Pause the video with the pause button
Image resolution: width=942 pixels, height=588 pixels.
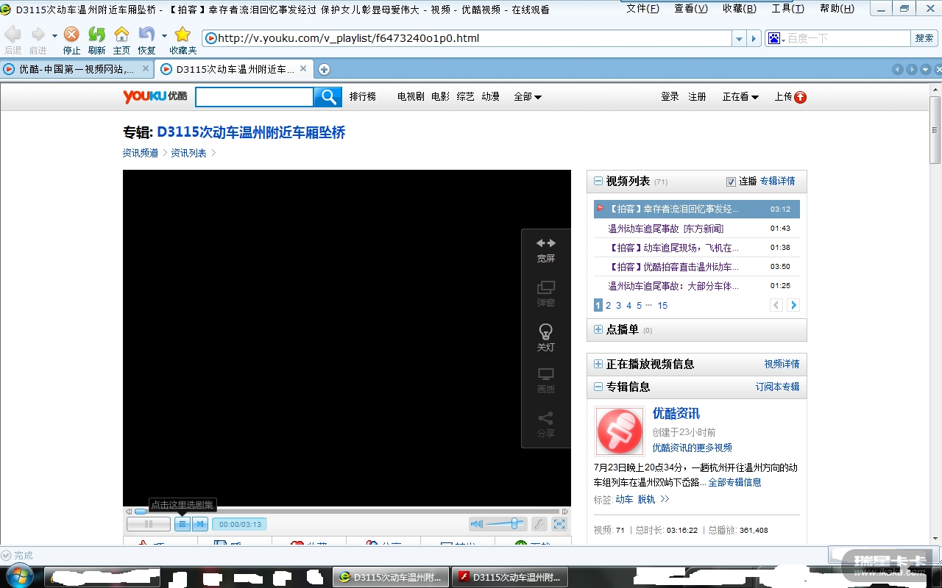[149, 524]
